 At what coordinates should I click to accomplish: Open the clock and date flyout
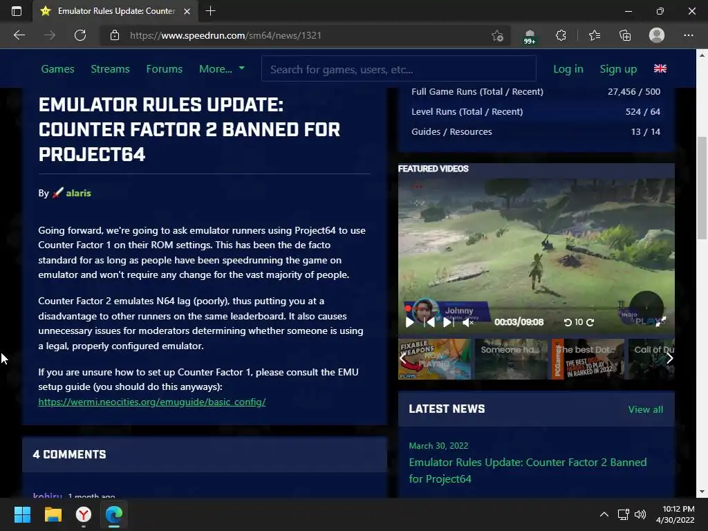pos(675,514)
